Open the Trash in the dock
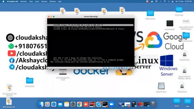 click(x=153, y=104)
